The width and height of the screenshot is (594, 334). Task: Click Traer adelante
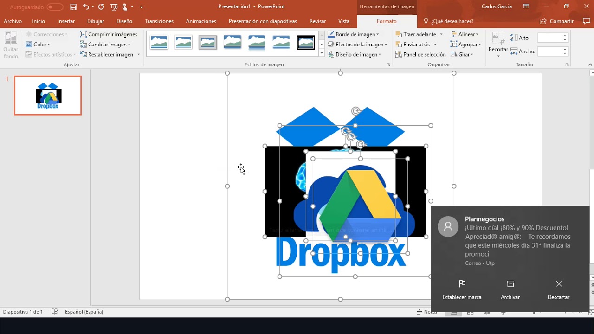416,34
